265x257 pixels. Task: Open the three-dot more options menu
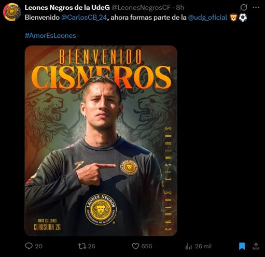(x=256, y=7)
